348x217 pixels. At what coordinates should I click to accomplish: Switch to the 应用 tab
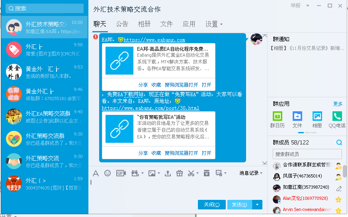pyautogui.click(x=189, y=24)
